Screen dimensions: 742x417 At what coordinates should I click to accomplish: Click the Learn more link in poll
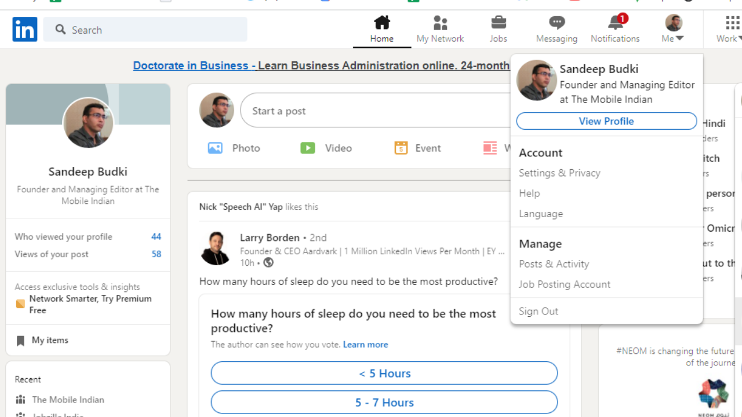tap(365, 345)
